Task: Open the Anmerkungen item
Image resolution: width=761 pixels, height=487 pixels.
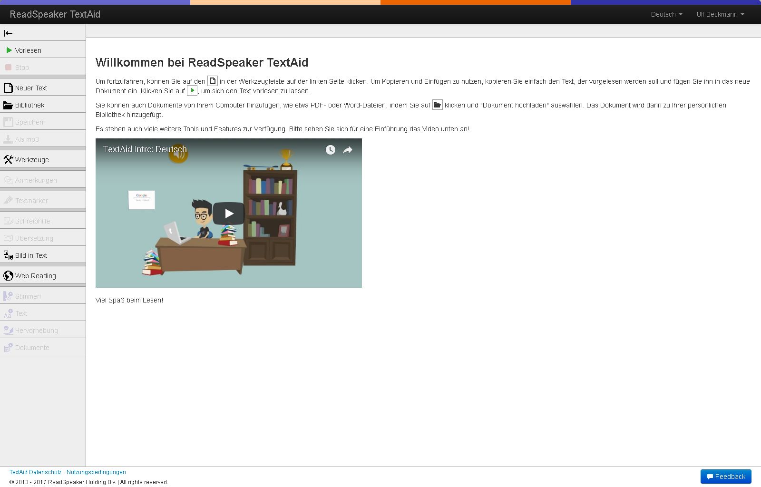Action: coord(43,180)
